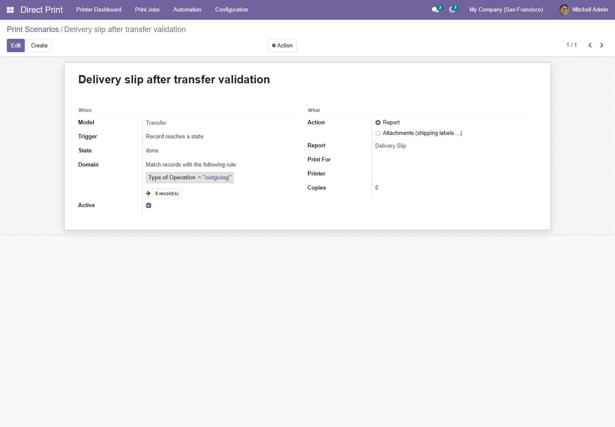Click the Direct Print app title

tap(42, 10)
